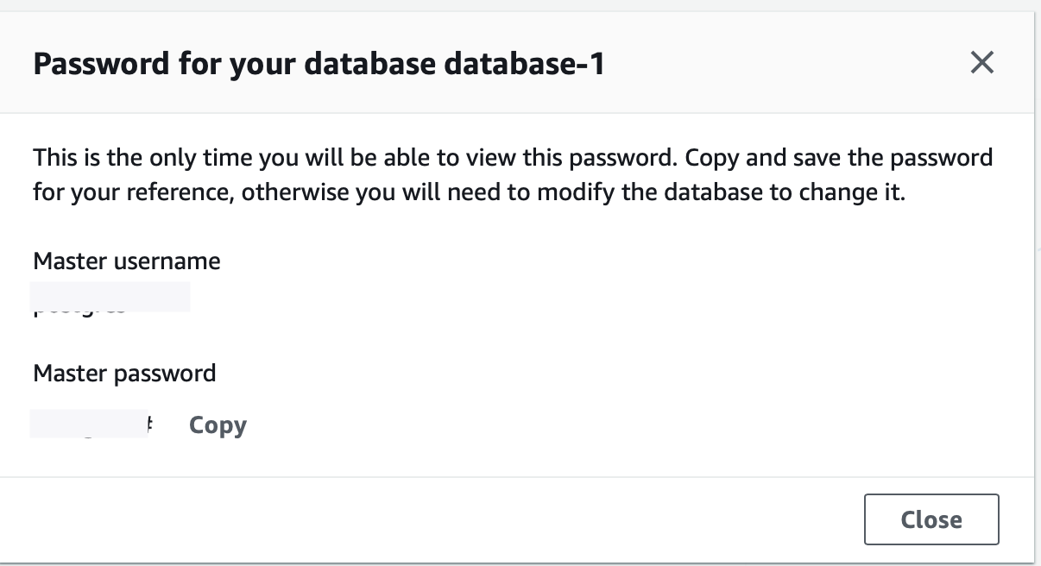
Task: Click the 'Master username' label
Action: pyautogui.click(x=127, y=261)
